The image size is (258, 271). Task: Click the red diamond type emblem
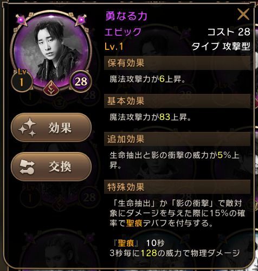coord(51,89)
